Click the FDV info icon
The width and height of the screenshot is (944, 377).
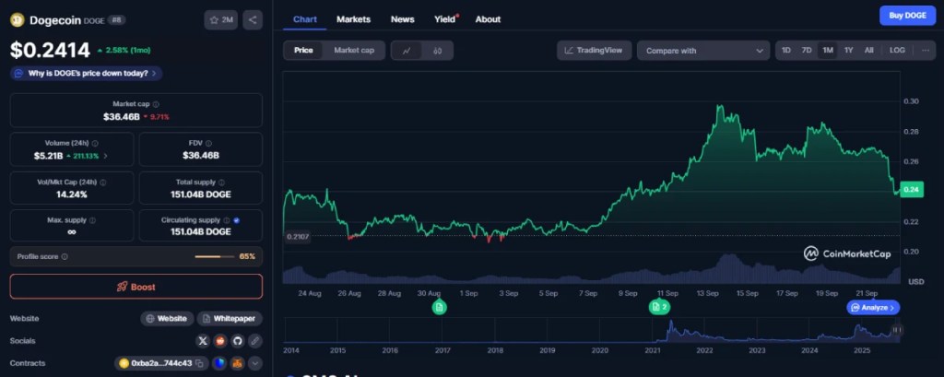[x=208, y=143]
